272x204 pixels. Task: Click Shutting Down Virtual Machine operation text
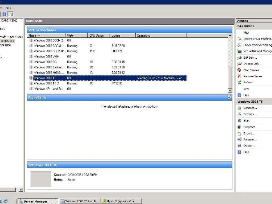tap(160, 78)
